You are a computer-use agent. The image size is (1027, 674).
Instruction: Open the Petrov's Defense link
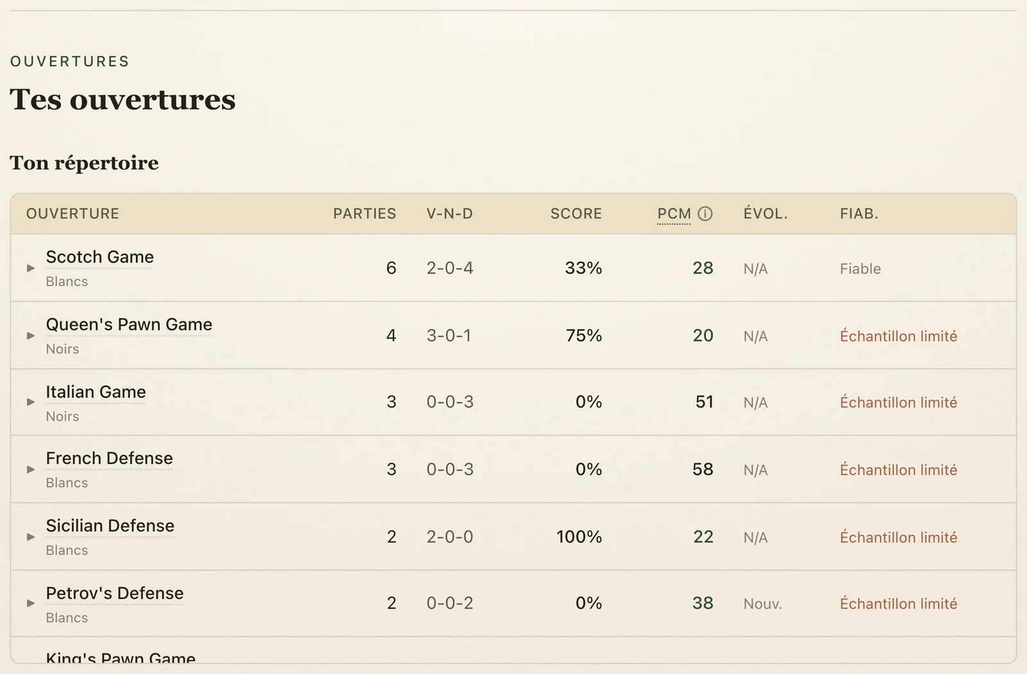[114, 593]
